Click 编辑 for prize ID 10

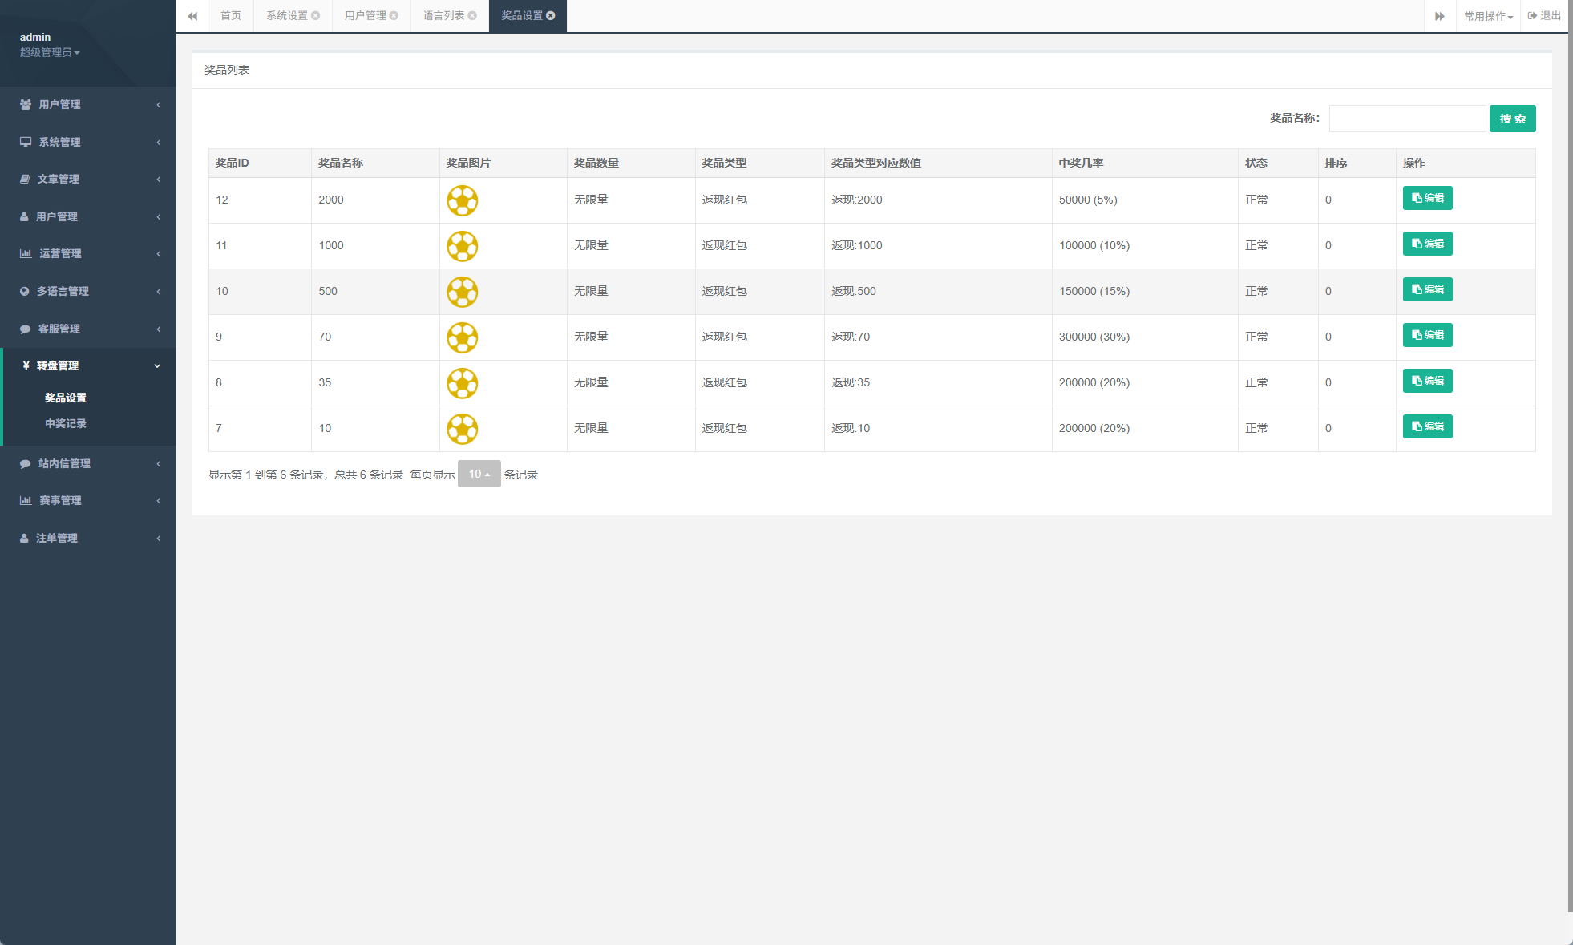[1427, 289]
